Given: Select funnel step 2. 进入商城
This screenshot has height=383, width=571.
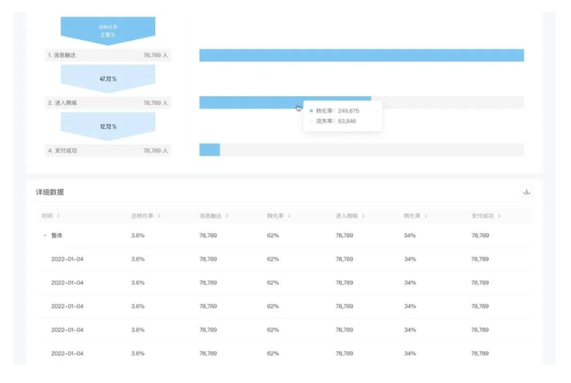Looking at the screenshot, I should [x=108, y=103].
